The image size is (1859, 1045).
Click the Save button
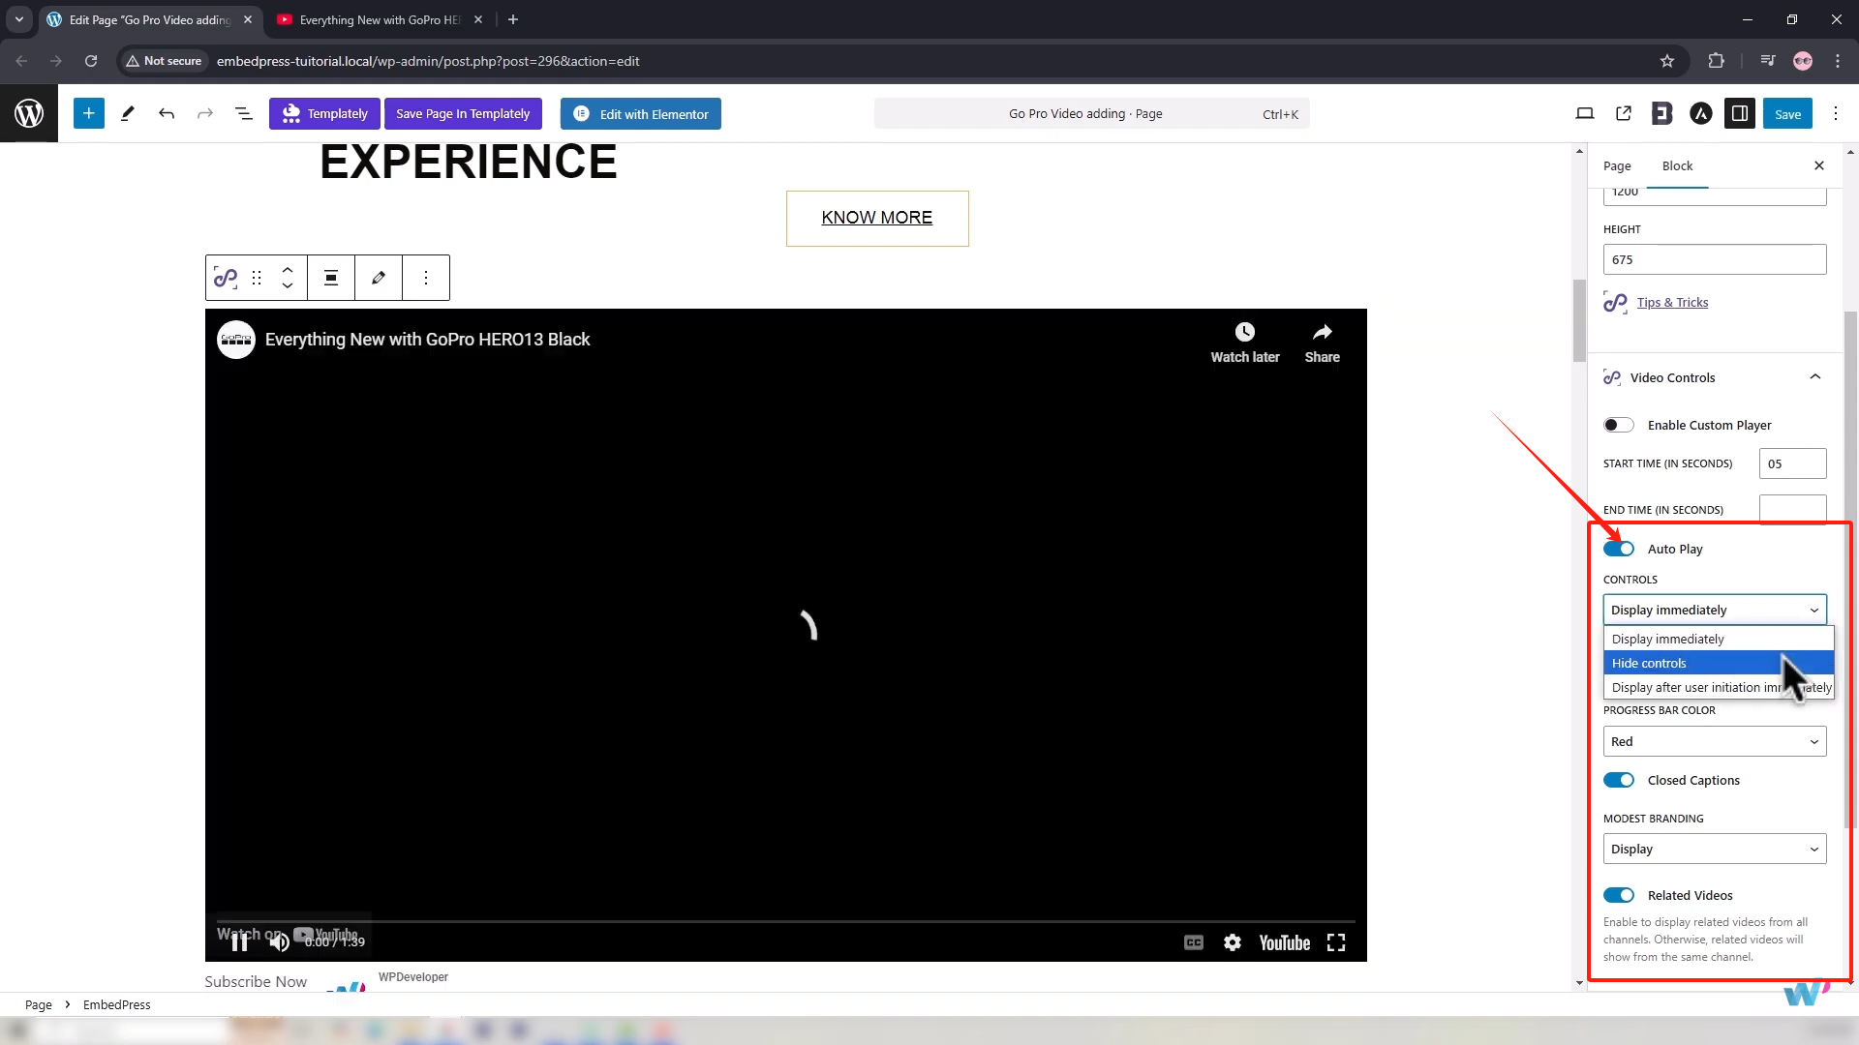pos(1786,114)
